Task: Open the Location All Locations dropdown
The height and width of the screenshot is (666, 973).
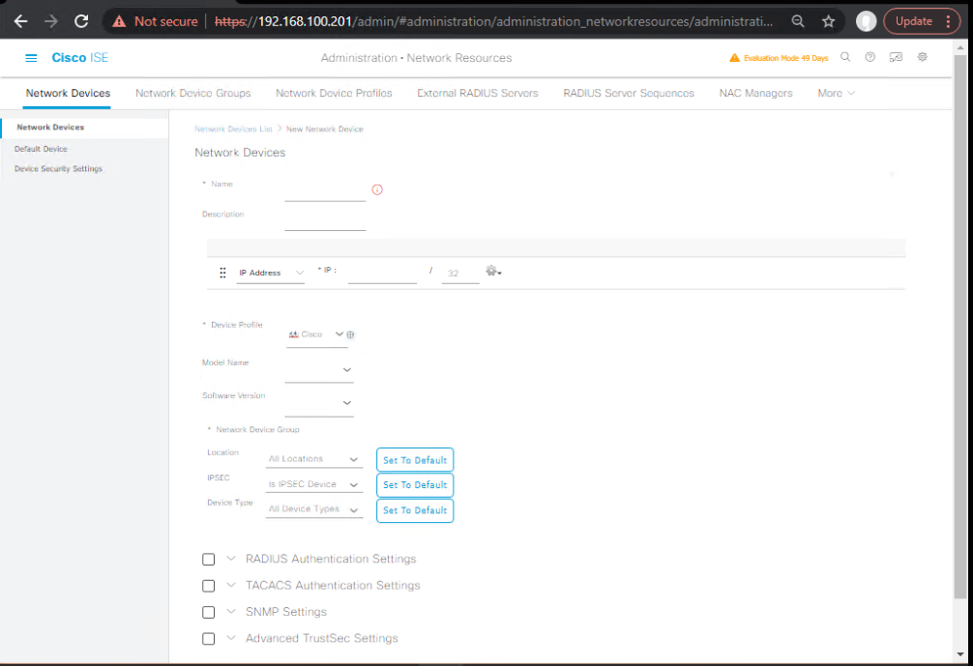Action: tap(314, 459)
